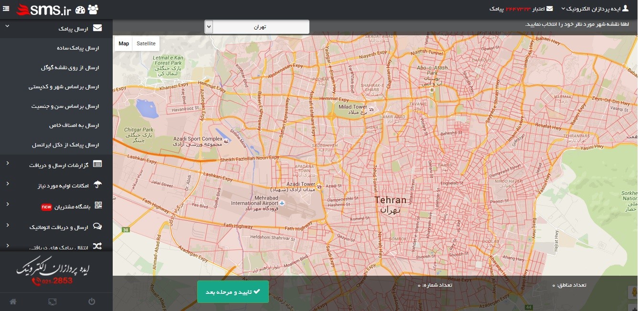Click the red new badge in sidebar
638x311 pixels.
(x=46, y=207)
